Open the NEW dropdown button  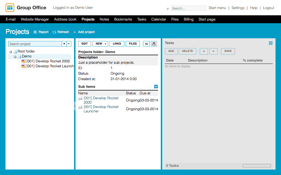(100, 44)
